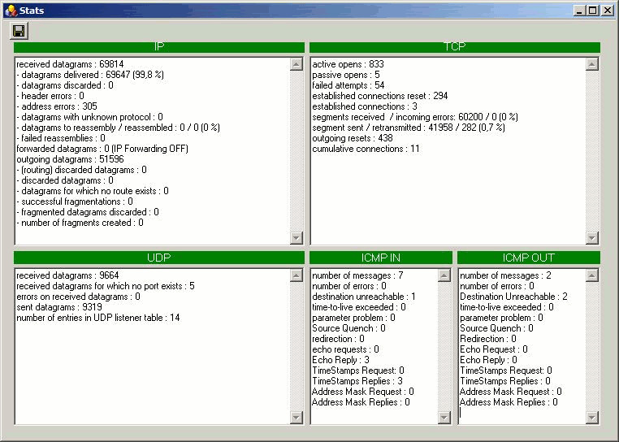Click 'Source Quench : 0' in ICMP OUT
Image resolution: width=619 pixels, height=442 pixels.
pos(496,328)
